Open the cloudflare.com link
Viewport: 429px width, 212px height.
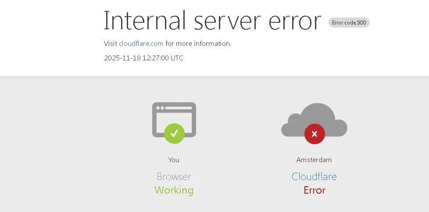[141, 44]
